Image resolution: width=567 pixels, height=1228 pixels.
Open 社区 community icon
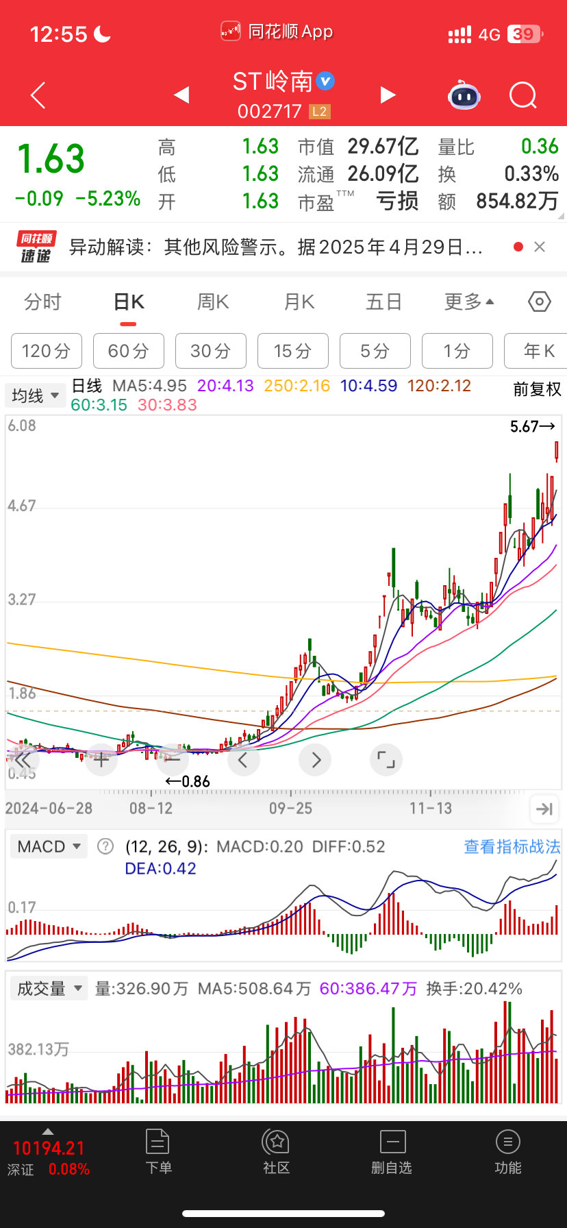277,1153
